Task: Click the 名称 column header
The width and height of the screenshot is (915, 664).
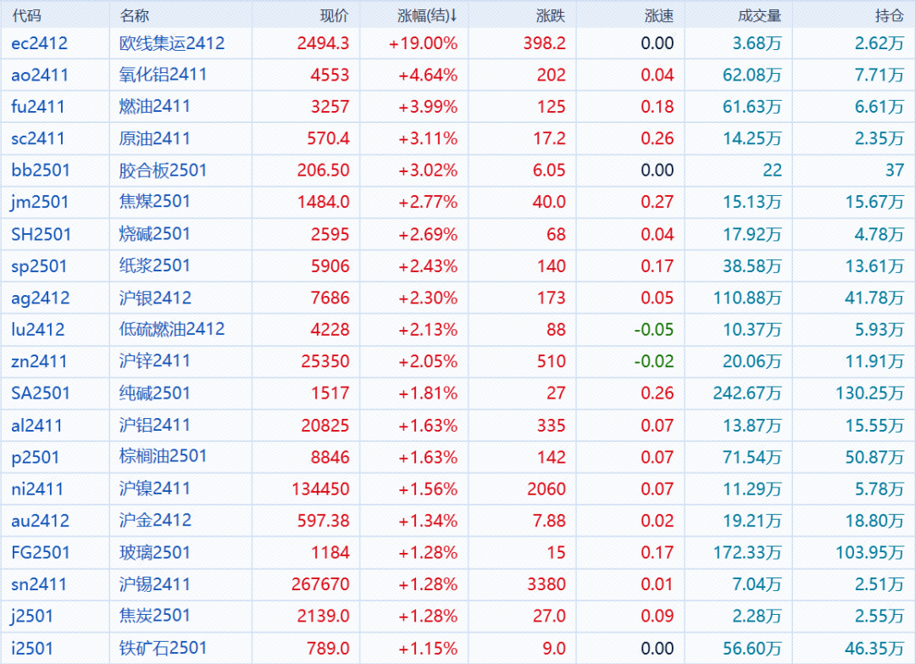Action: [x=134, y=15]
